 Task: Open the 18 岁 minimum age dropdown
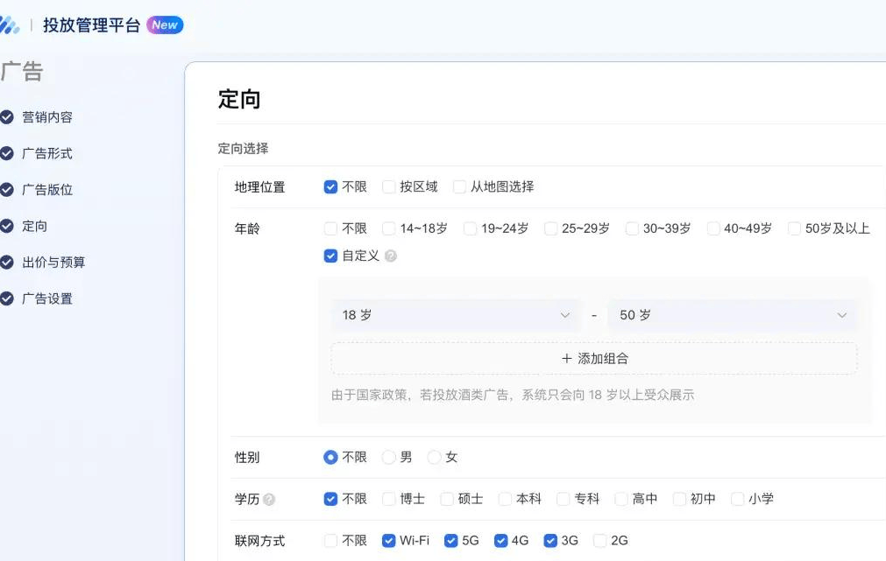point(455,315)
